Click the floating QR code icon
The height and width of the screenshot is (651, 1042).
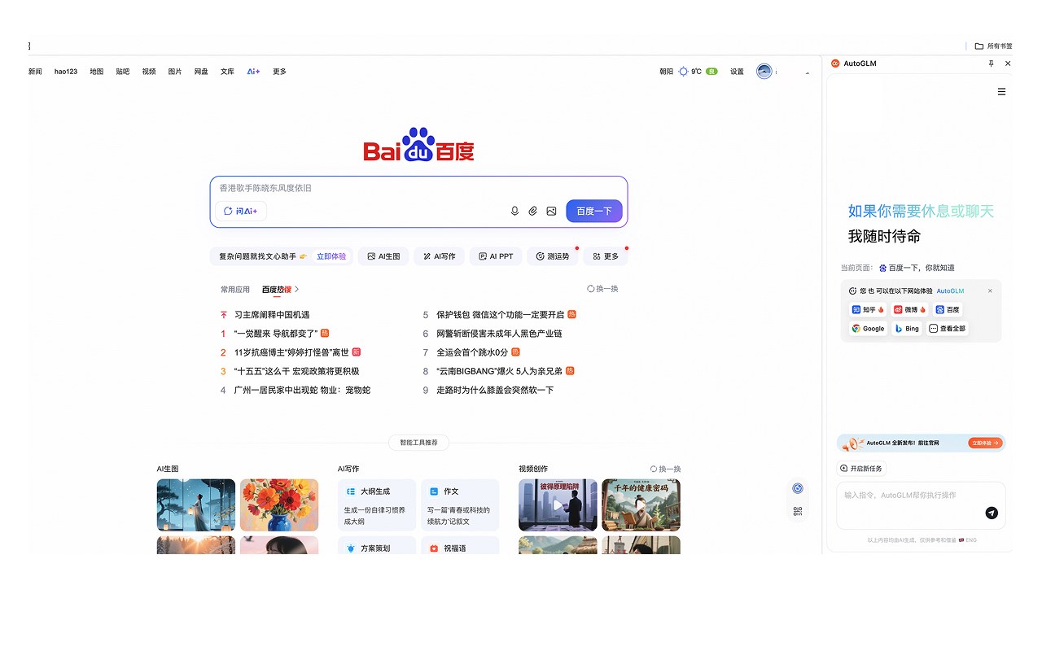coord(798,511)
